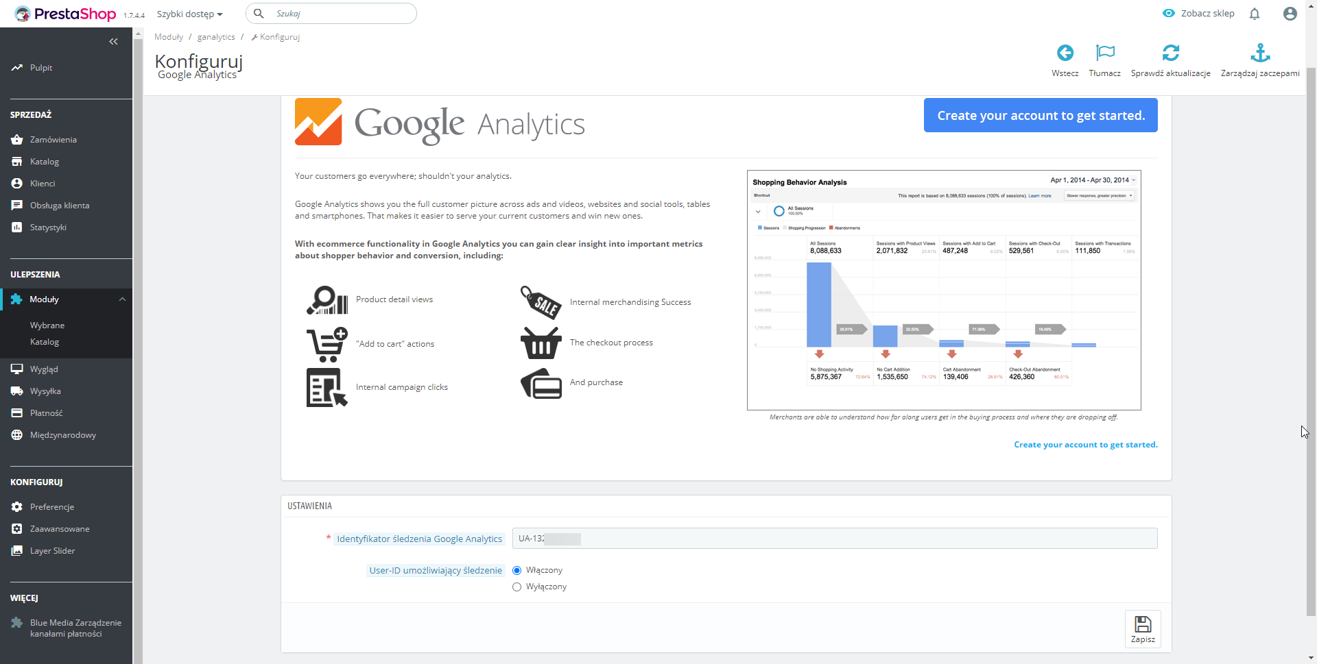
Task: Click Sprawdź aktualizacje refresh icon
Action: click(x=1171, y=53)
